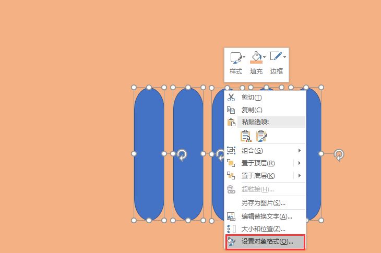381x253 pixels.
Task: Click the Copy icon in context menu
Action: coord(231,110)
